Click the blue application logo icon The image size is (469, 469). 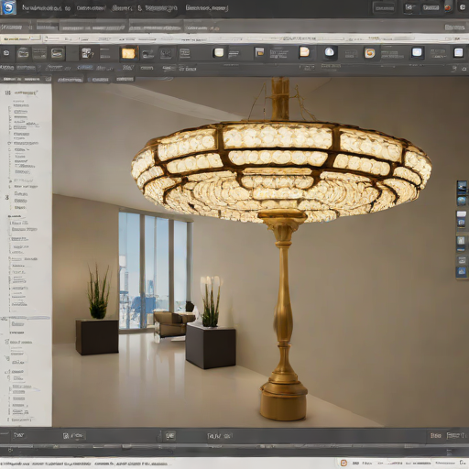(8, 7)
